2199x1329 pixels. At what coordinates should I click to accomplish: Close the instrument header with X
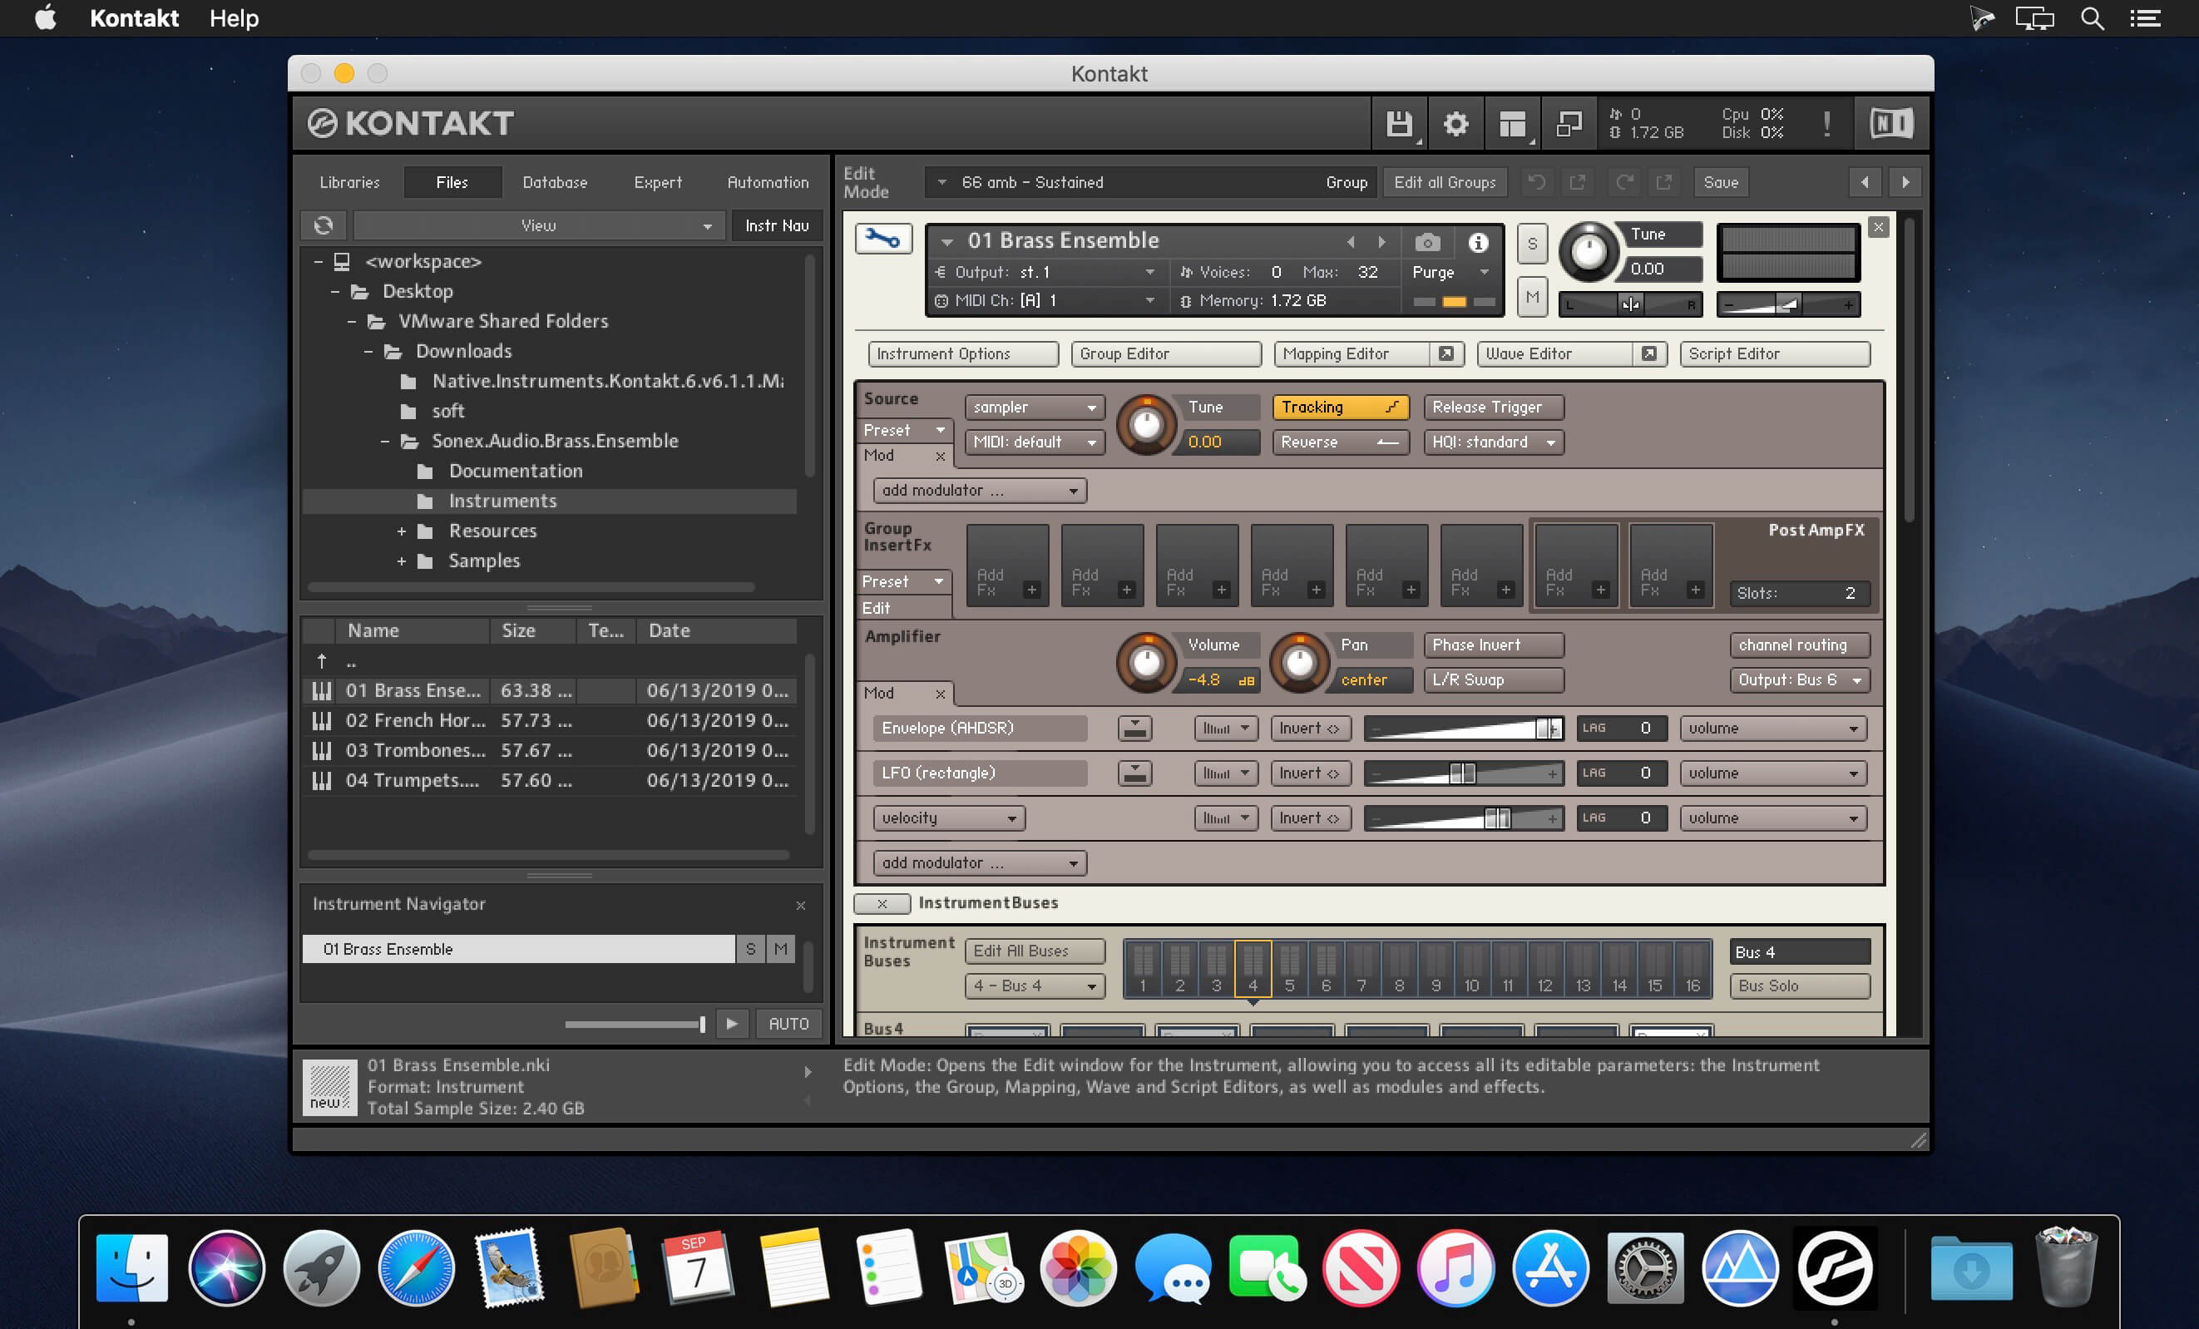1879,228
